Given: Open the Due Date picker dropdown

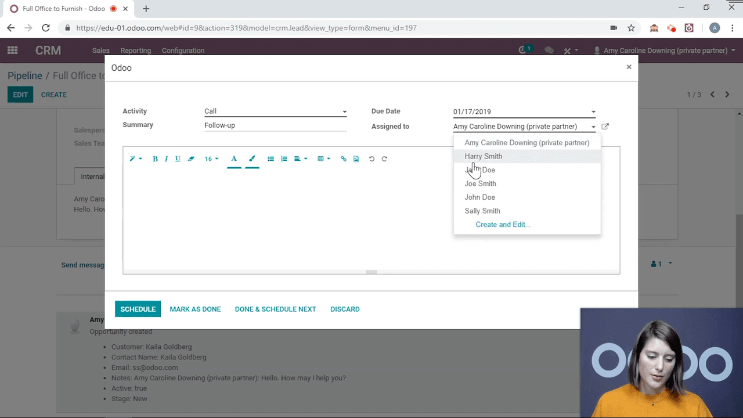Looking at the screenshot, I should (593, 112).
